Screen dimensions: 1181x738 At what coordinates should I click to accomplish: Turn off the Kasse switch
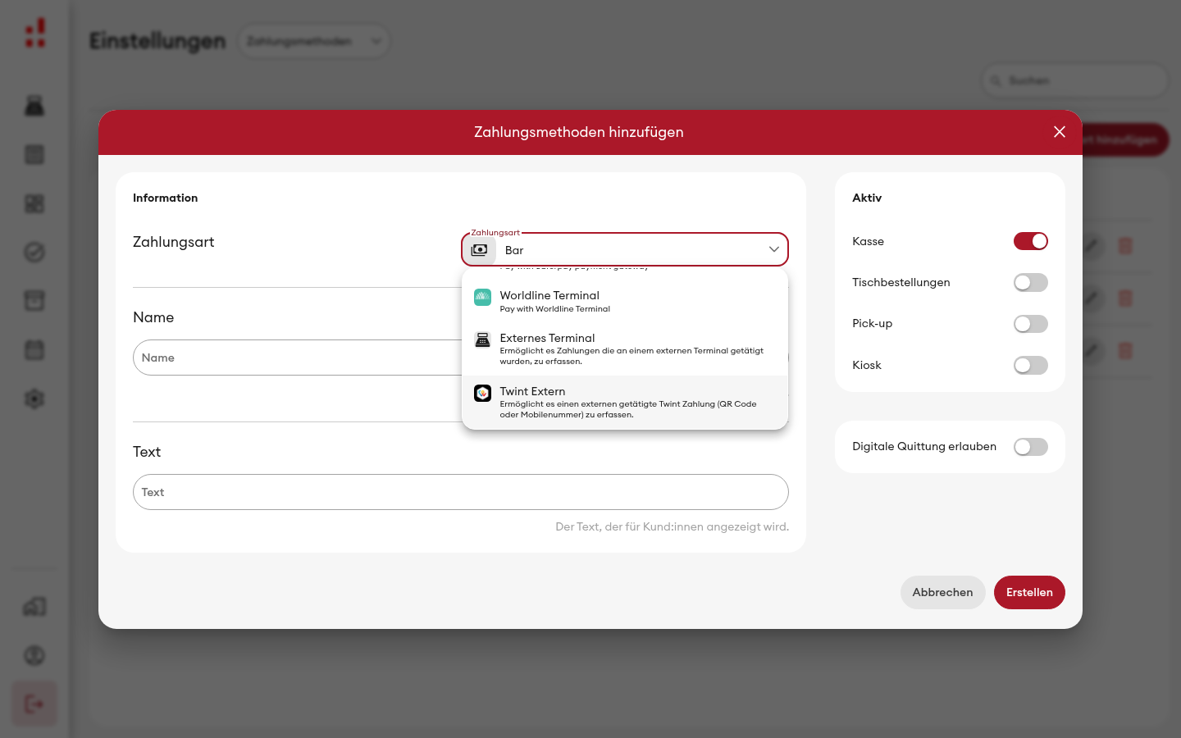1031,241
